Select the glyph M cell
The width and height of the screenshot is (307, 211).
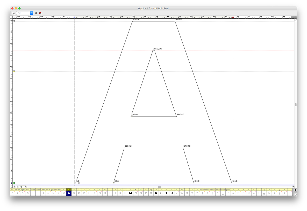click(130, 193)
